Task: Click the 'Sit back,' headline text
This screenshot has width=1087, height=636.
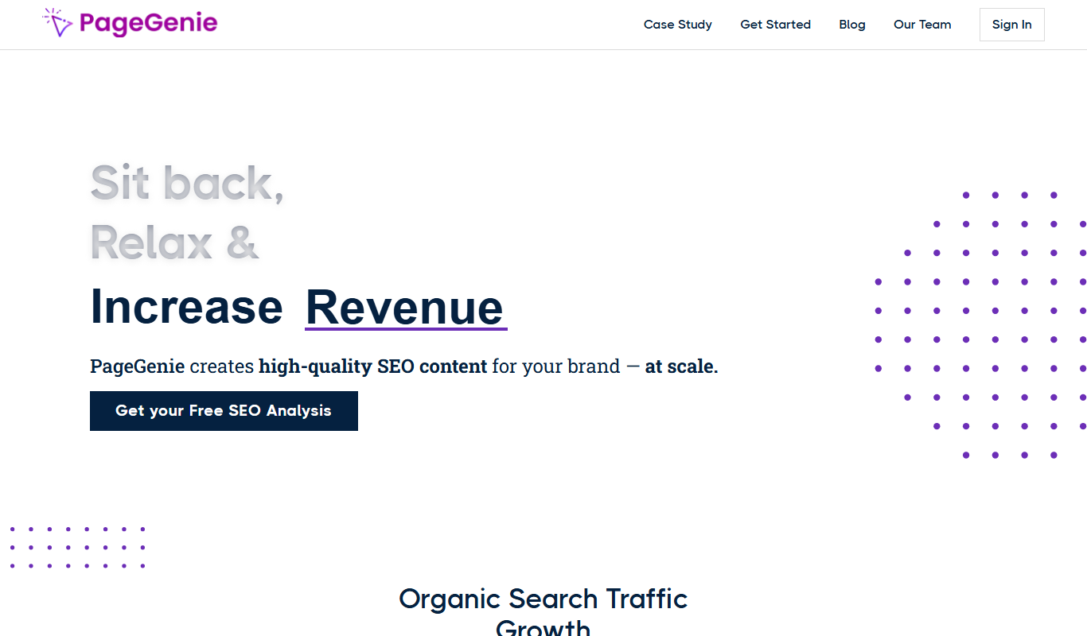Action: [x=187, y=182]
